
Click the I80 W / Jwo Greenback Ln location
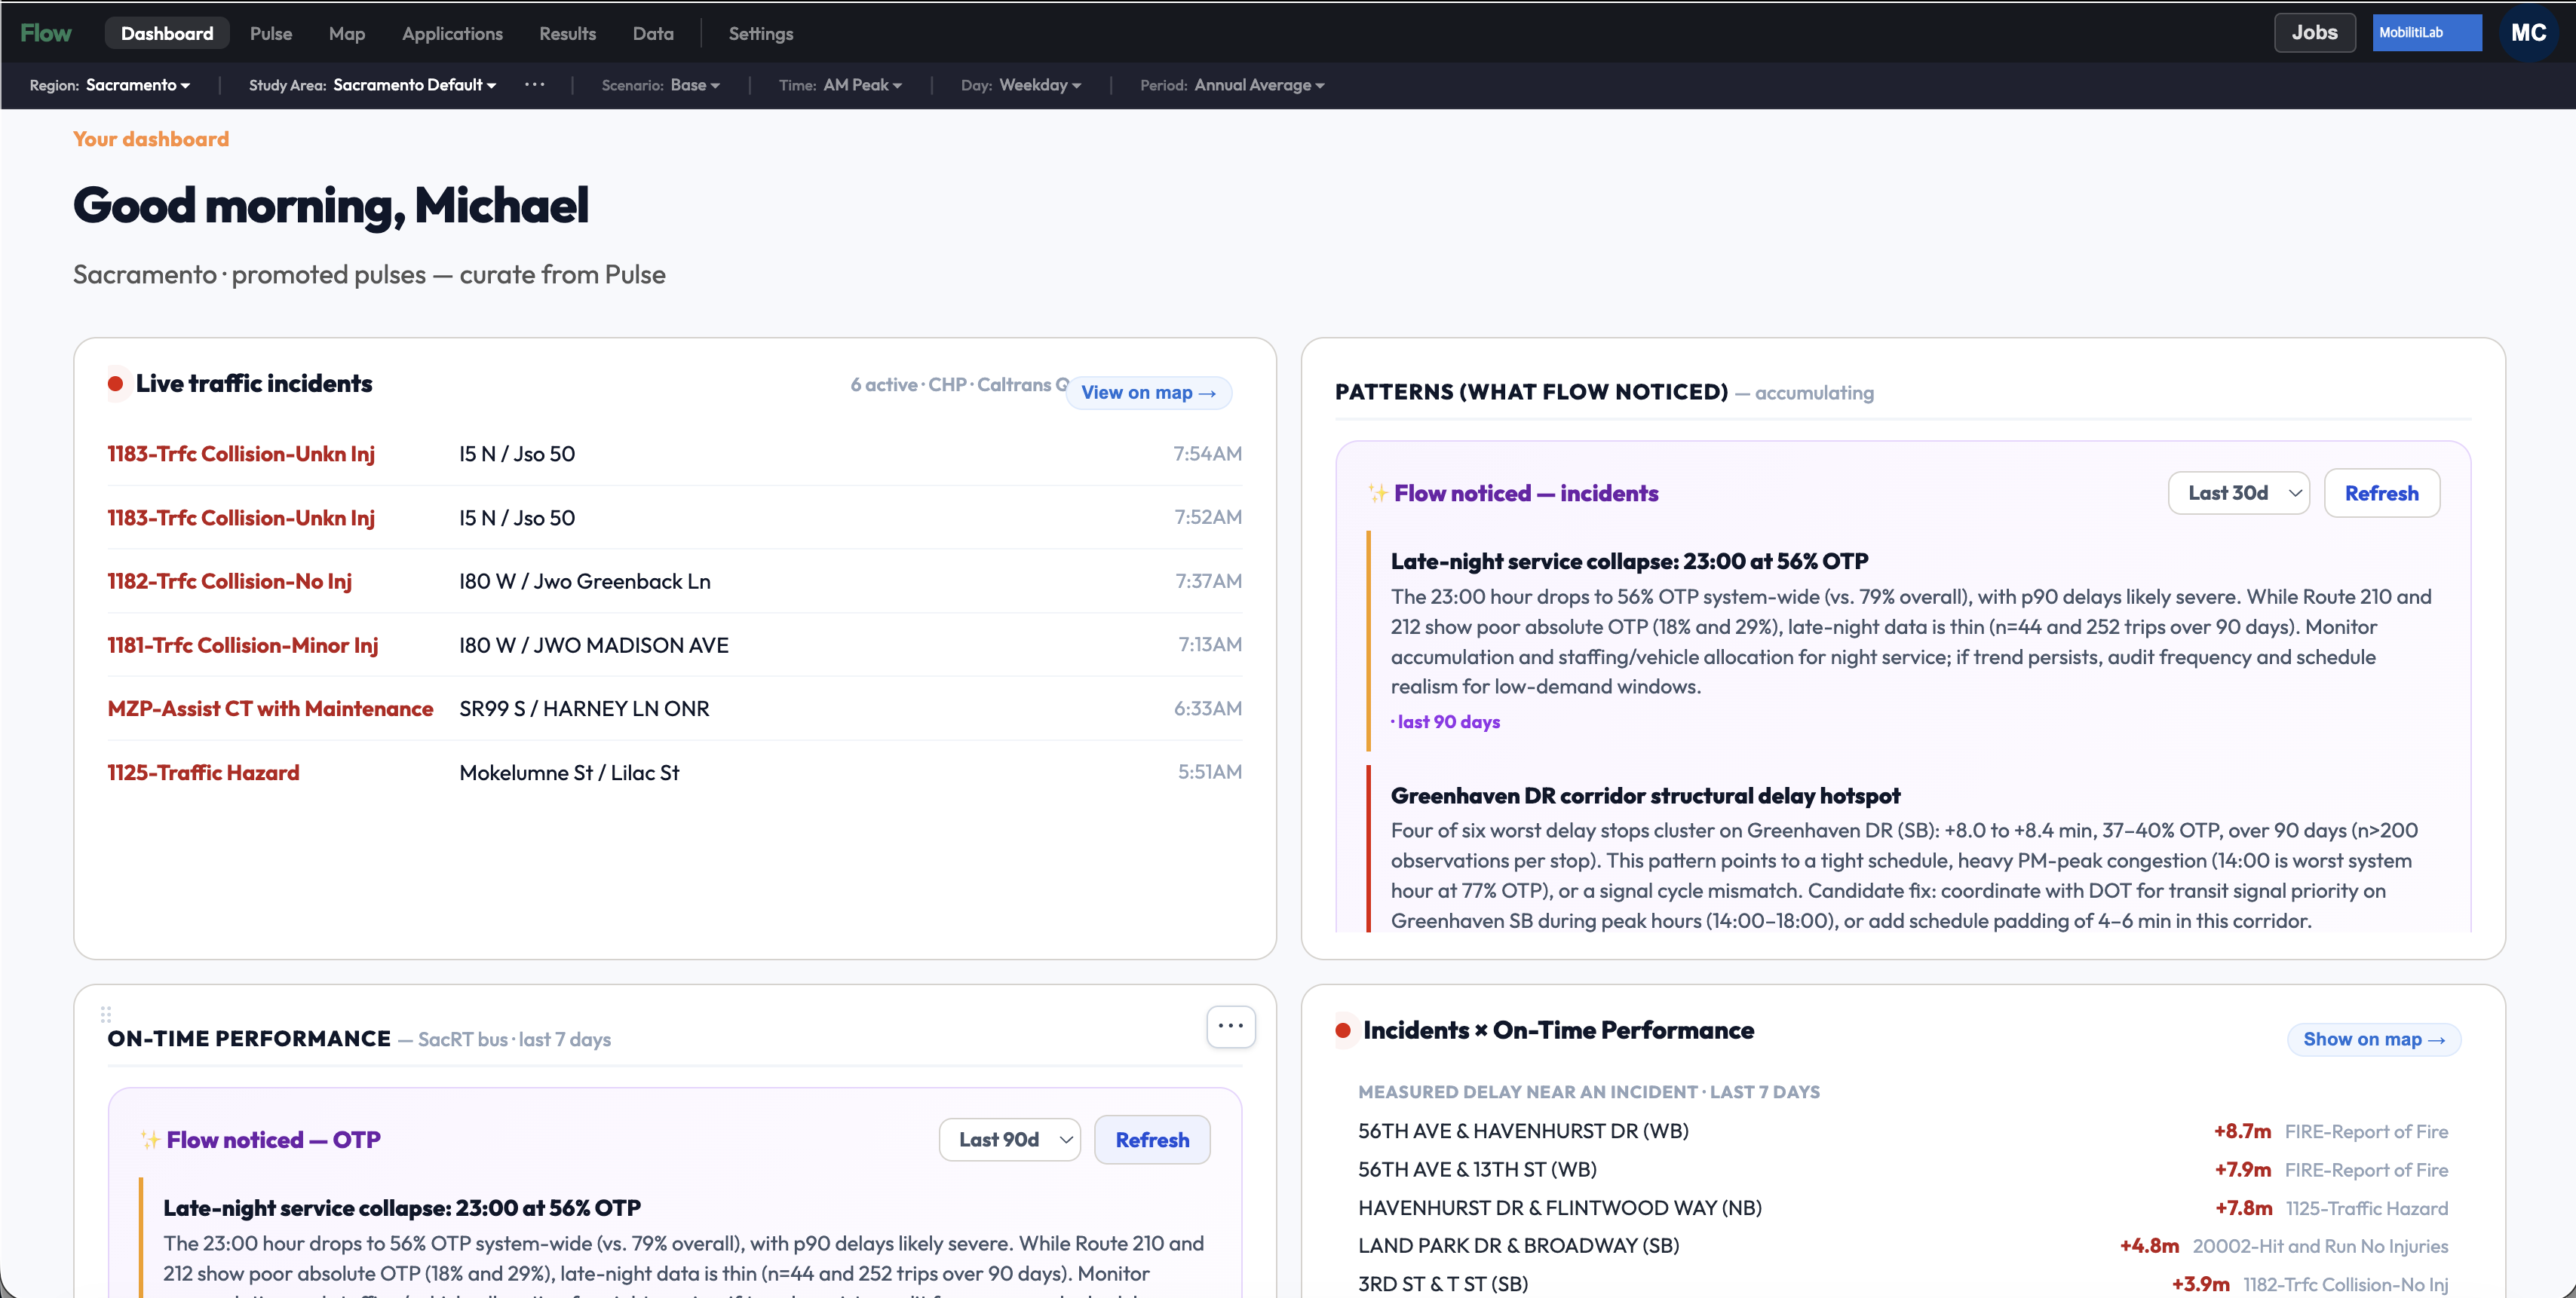(x=585, y=582)
